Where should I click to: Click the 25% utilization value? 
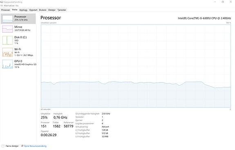tap(44, 117)
